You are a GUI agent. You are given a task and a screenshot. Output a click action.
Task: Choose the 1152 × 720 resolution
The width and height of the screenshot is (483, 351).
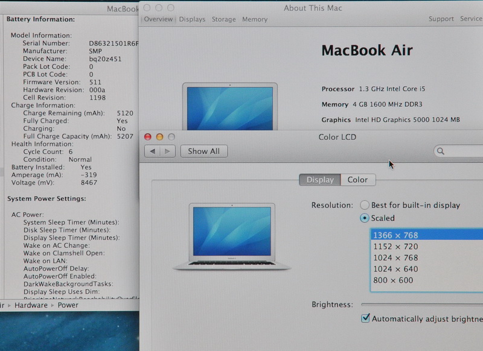coord(427,247)
